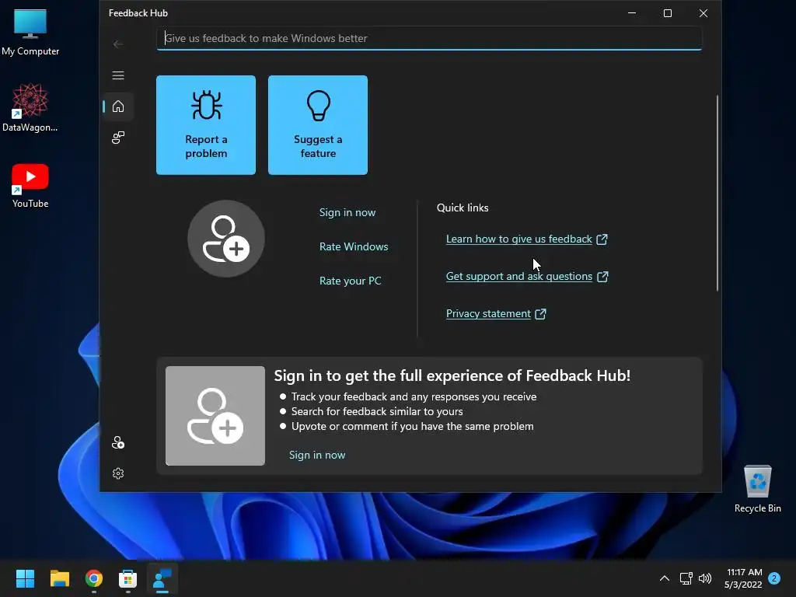This screenshot has width=796, height=597.
Task: Open the hamburger navigation menu
Action: (x=118, y=75)
